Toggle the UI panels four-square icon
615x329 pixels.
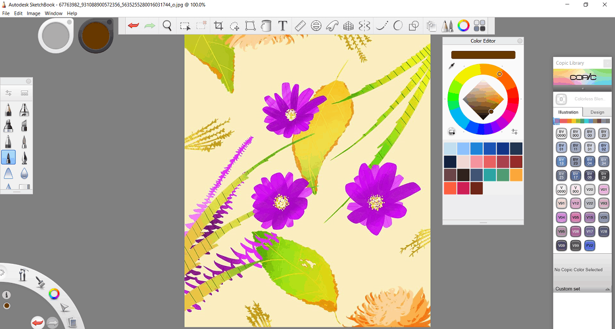coord(479,26)
